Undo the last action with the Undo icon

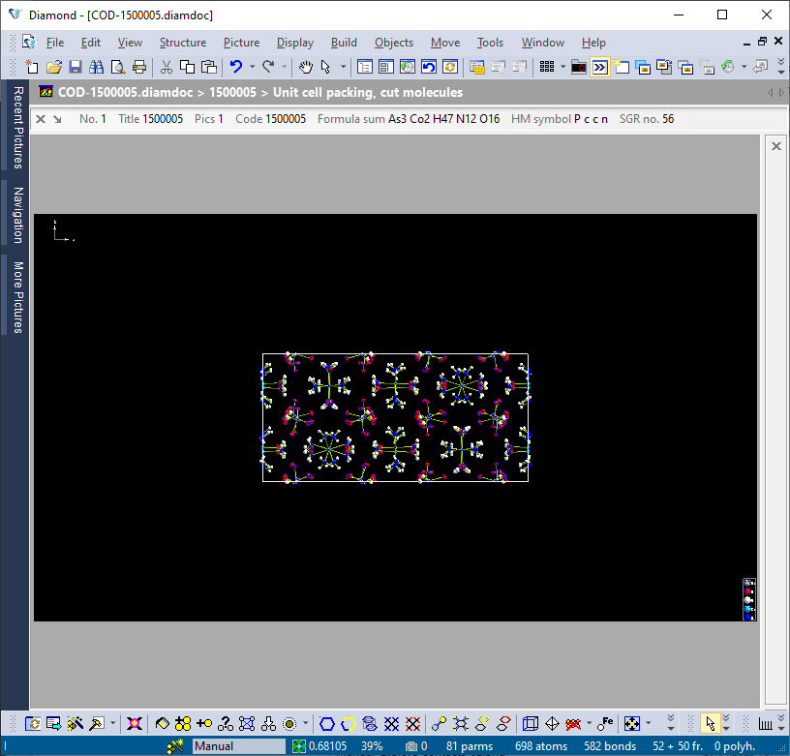235,66
